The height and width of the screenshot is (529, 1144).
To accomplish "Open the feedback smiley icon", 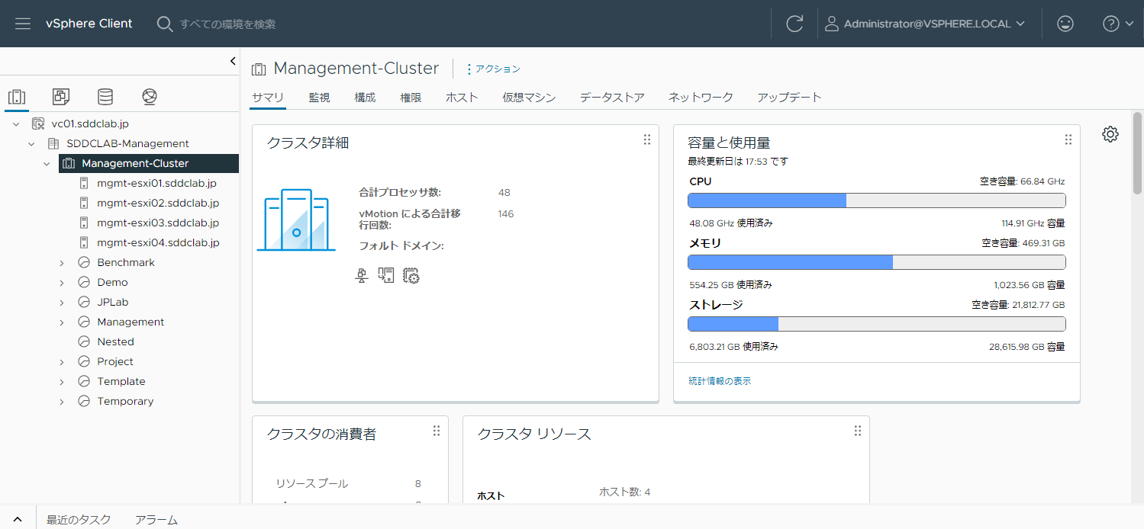I will (1065, 24).
